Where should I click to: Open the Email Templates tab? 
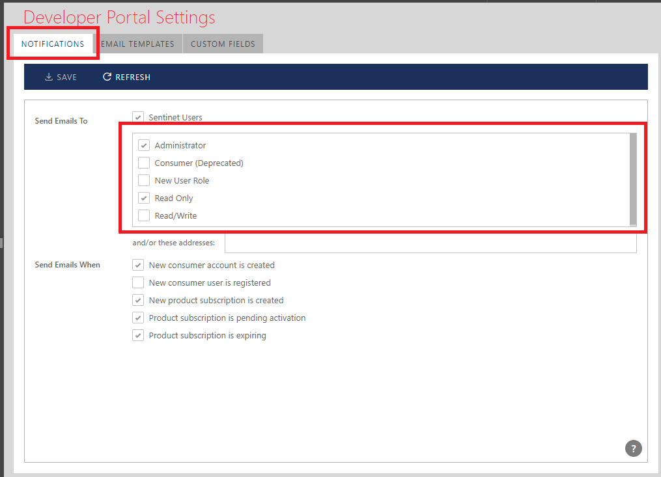tap(138, 44)
